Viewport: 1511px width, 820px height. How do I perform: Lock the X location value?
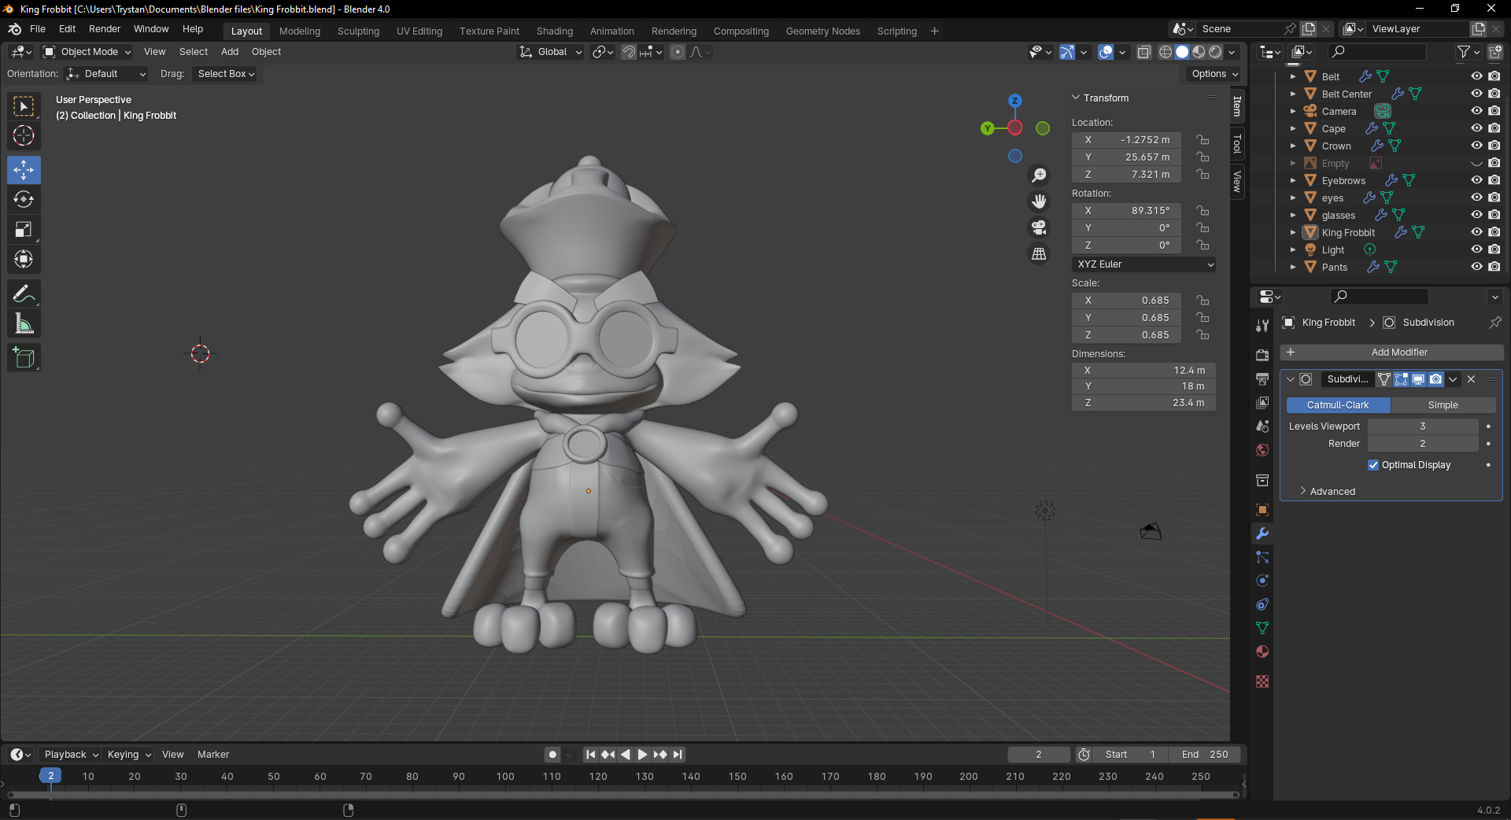click(1203, 140)
